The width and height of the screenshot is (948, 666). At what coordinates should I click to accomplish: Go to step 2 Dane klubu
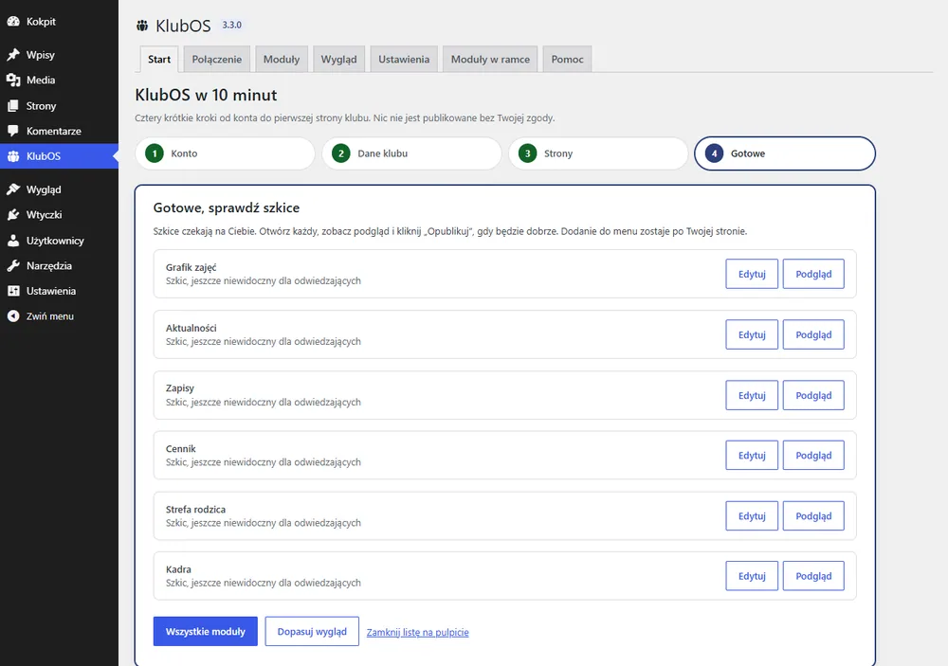click(x=411, y=153)
